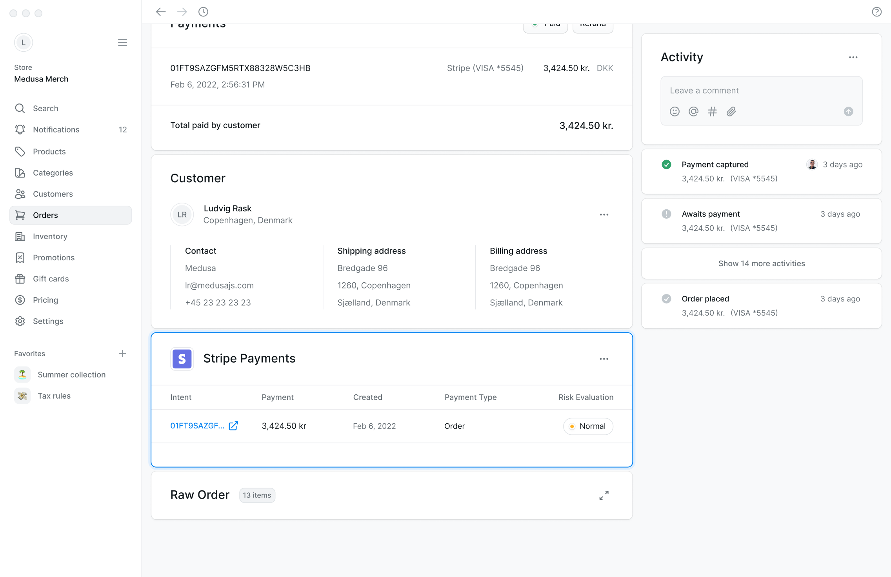This screenshot has height=577, width=891.
Task: Show 14 more activities
Action: click(761, 263)
